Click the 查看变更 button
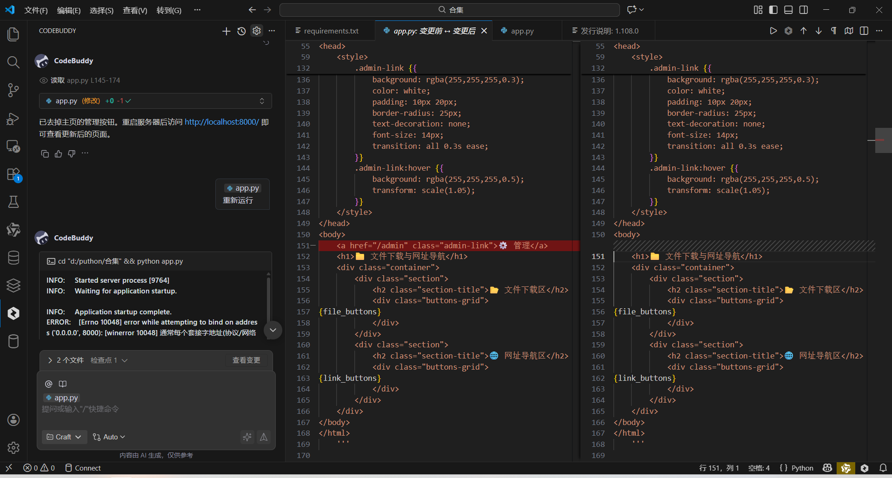 246,360
